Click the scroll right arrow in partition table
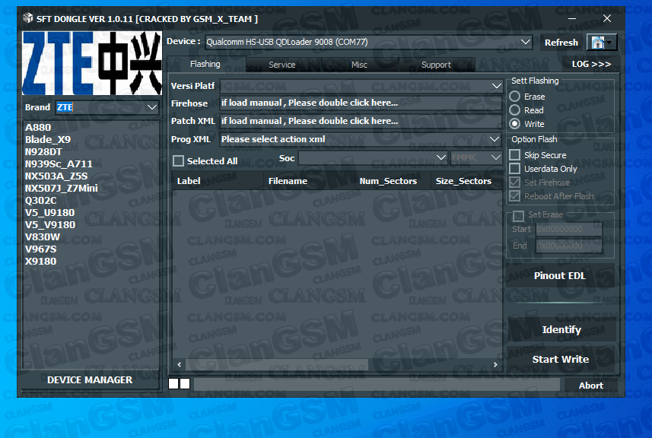 tap(495, 365)
